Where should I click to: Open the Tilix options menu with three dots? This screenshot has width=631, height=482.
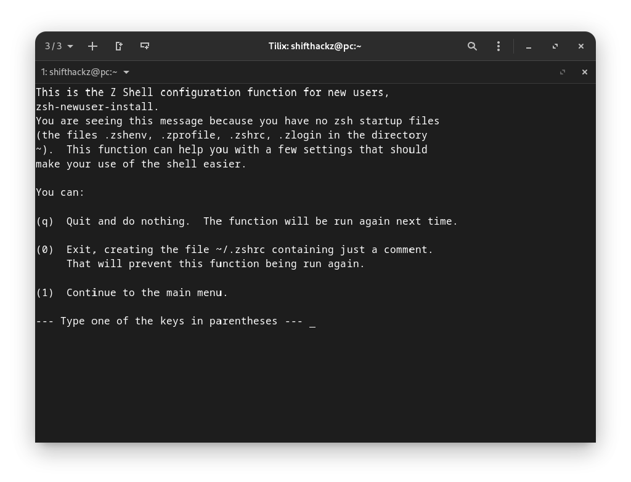click(498, 46)
